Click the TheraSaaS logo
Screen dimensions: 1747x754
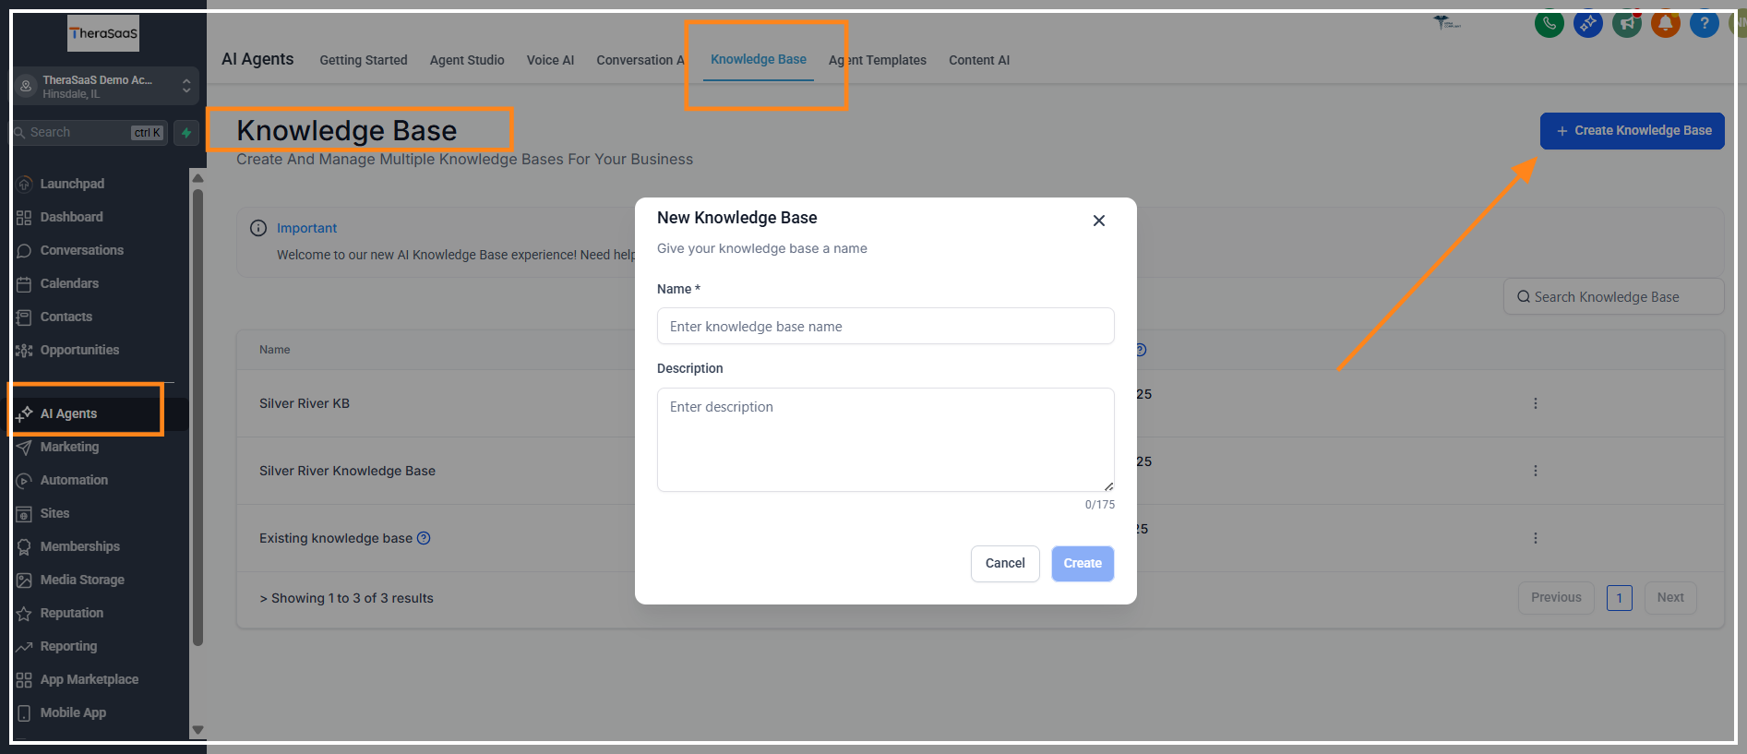click(x=103, y=33)
